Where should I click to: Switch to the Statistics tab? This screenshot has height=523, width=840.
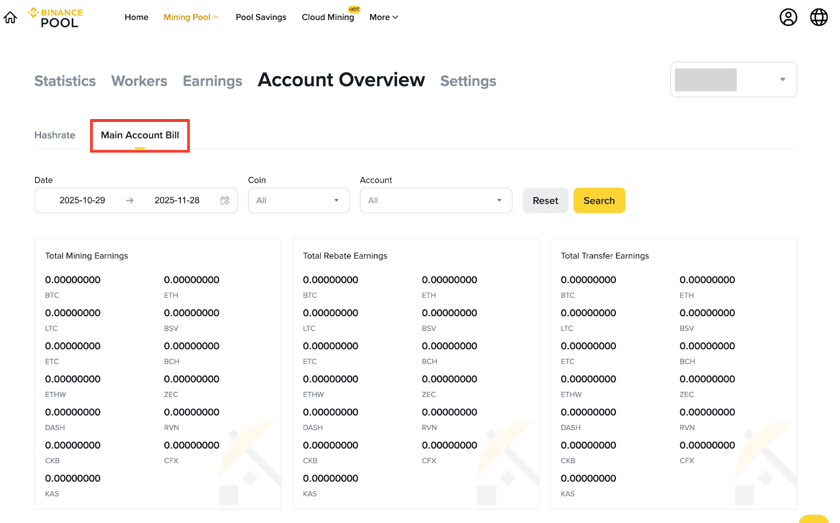[x=65, y=81]
